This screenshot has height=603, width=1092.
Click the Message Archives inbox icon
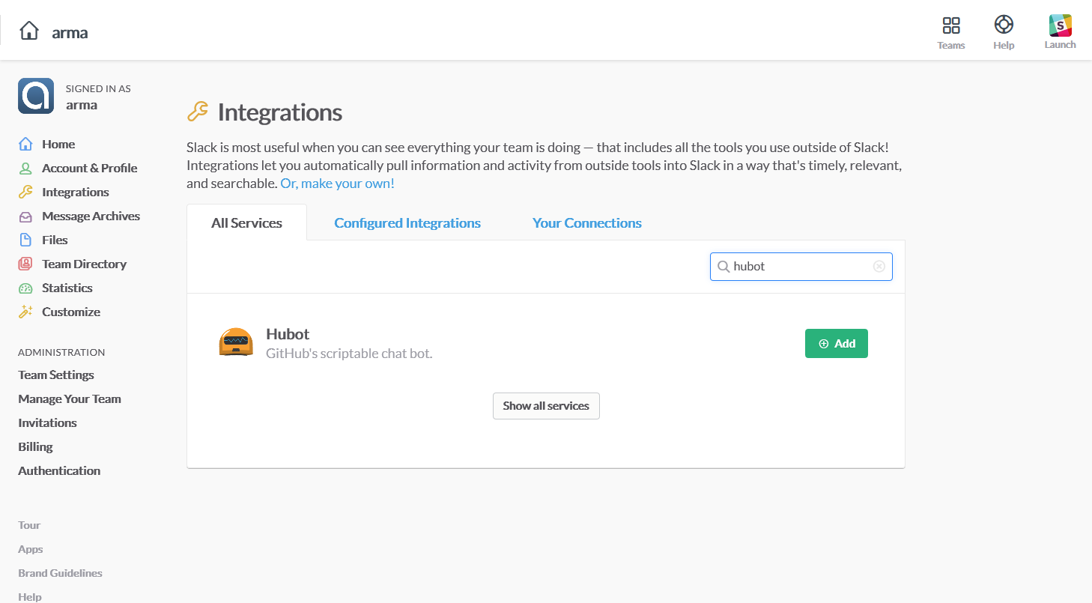(x=25, y=216)
